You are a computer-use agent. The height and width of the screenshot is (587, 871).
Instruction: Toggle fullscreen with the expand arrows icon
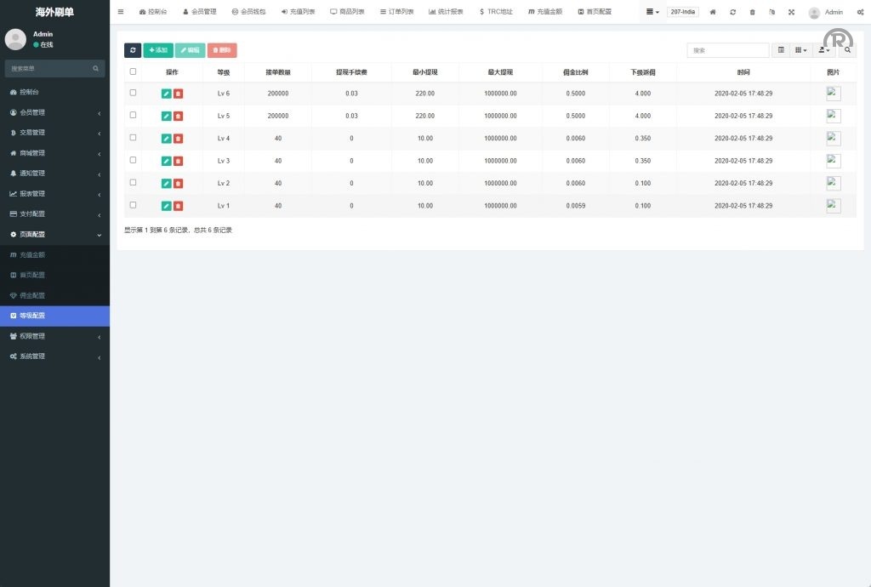[791, 12]
